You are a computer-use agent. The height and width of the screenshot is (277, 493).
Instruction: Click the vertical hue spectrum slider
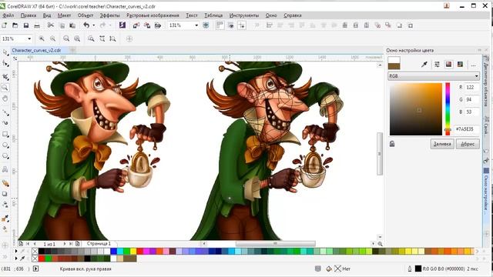(448, 109)
